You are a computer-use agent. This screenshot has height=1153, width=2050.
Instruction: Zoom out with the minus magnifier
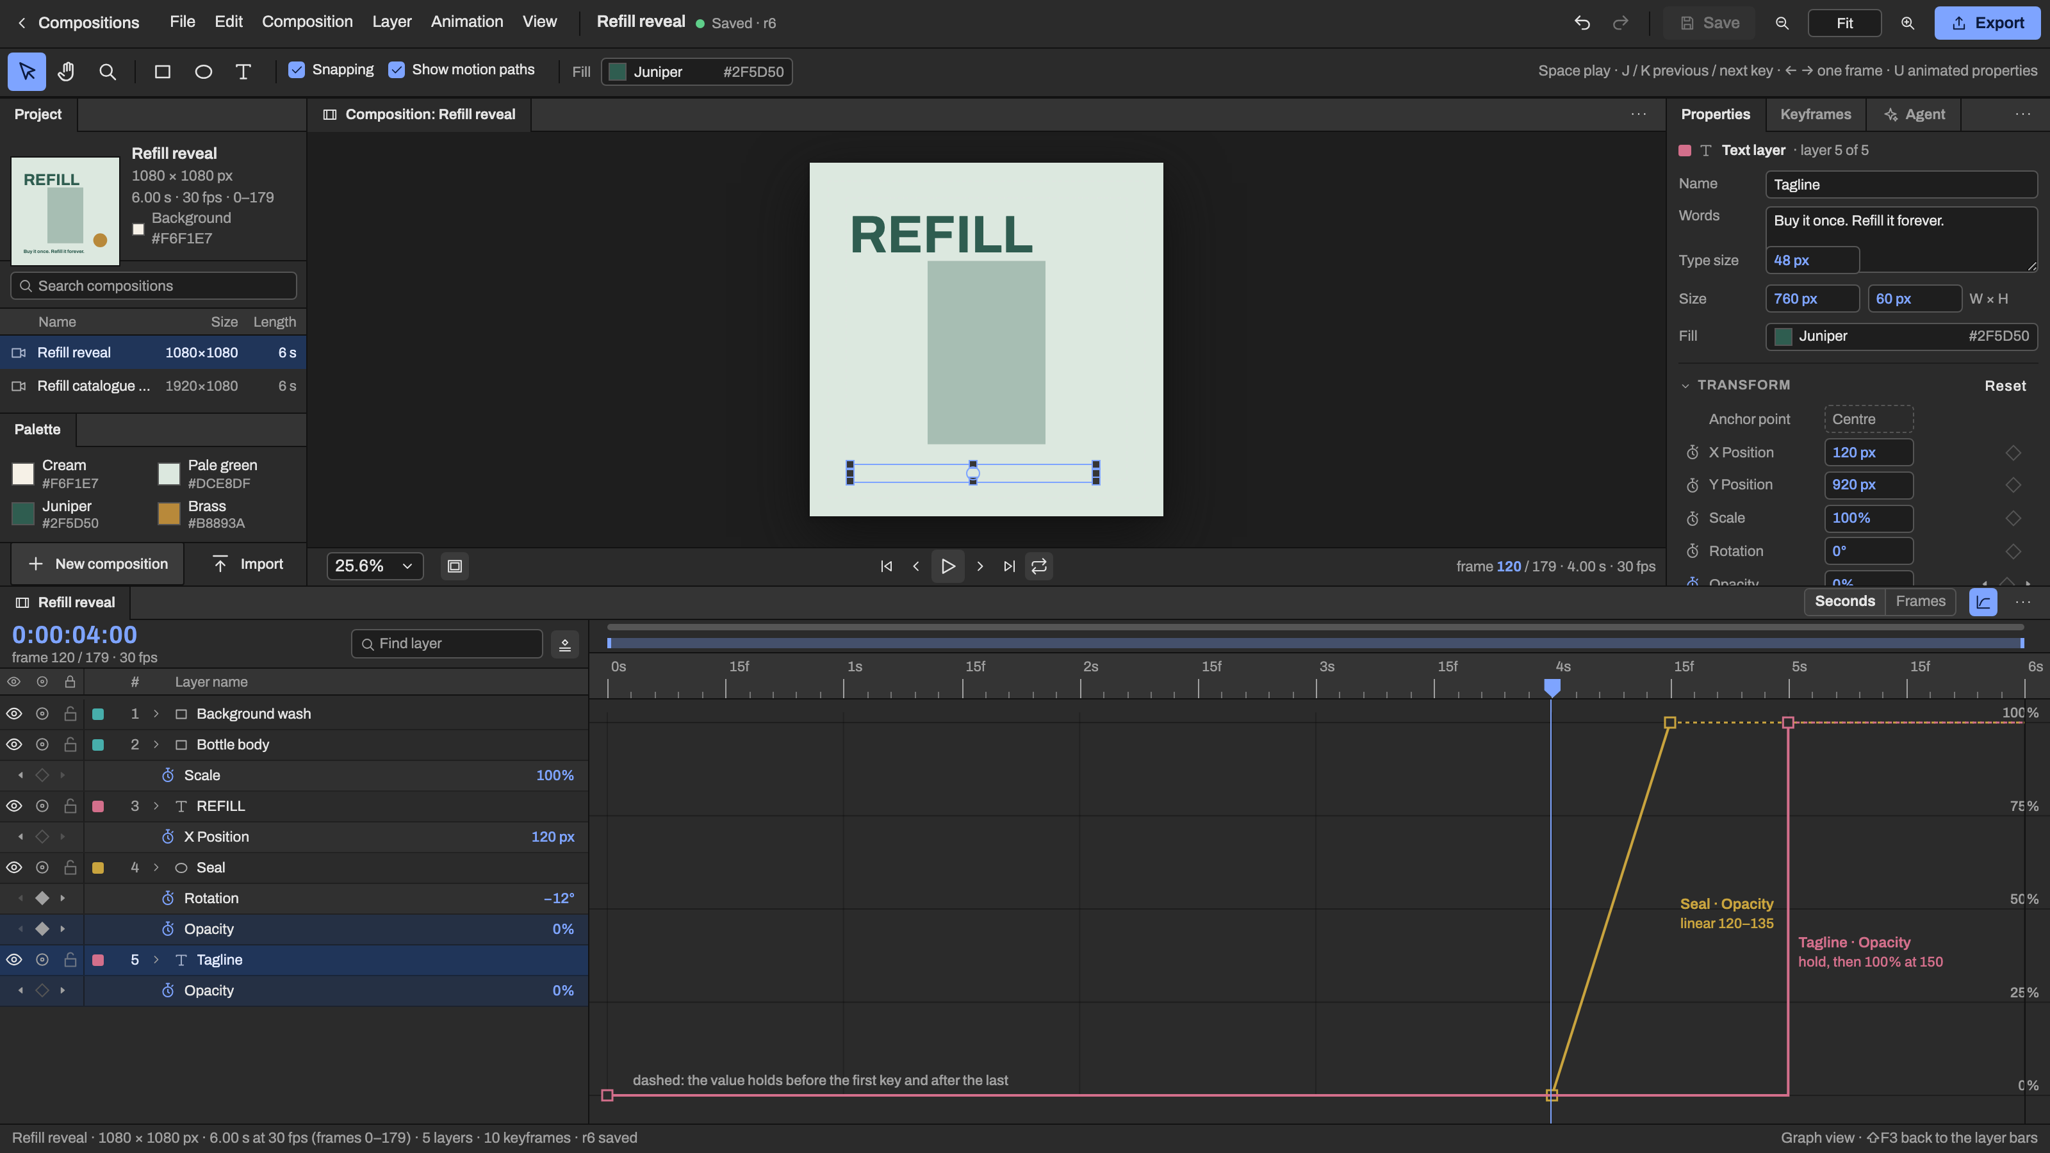point(1782,23)
